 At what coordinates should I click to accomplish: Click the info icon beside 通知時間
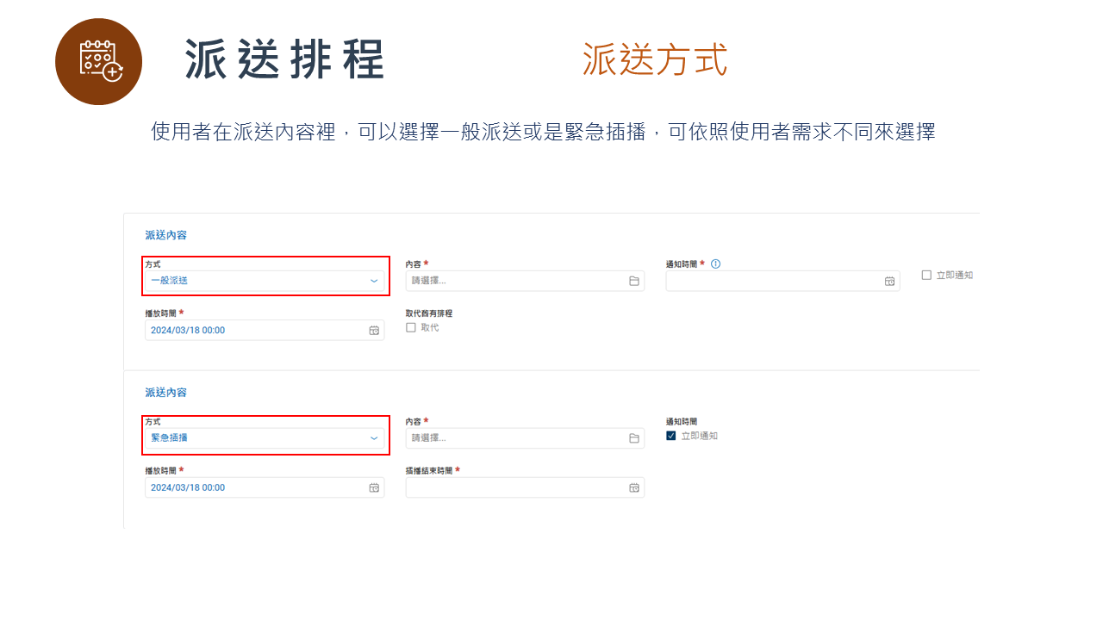coord(715,263)
